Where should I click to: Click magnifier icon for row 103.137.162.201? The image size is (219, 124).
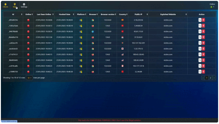200,43
